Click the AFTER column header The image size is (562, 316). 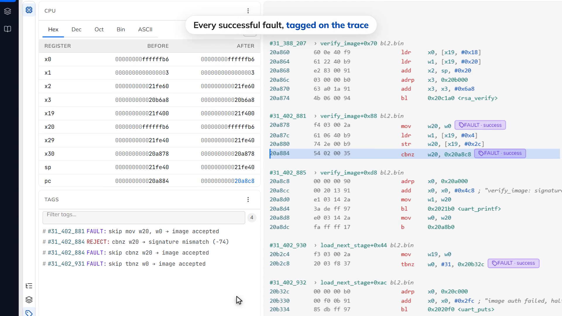(x=246, y=46)
